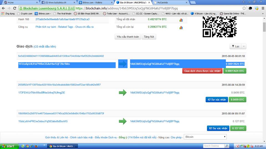This screenshot has height=149, width=266.
Task: Click the Địa chỉ Bitcoin taskbar button
Action: (62, 146)
